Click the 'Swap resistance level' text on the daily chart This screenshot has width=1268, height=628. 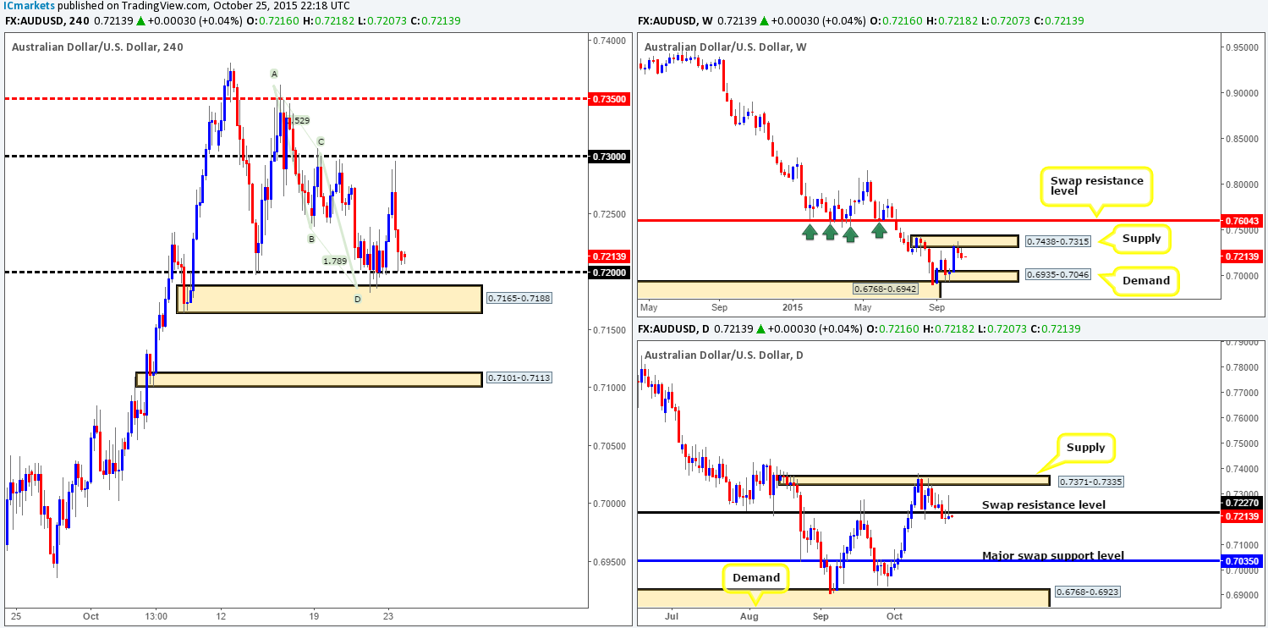[1044, 504]
